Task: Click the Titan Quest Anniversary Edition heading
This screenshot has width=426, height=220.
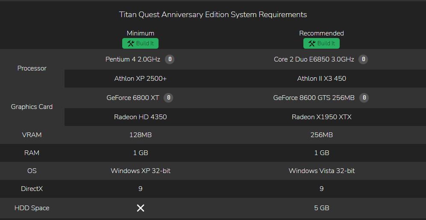Action: coord(213,15)
